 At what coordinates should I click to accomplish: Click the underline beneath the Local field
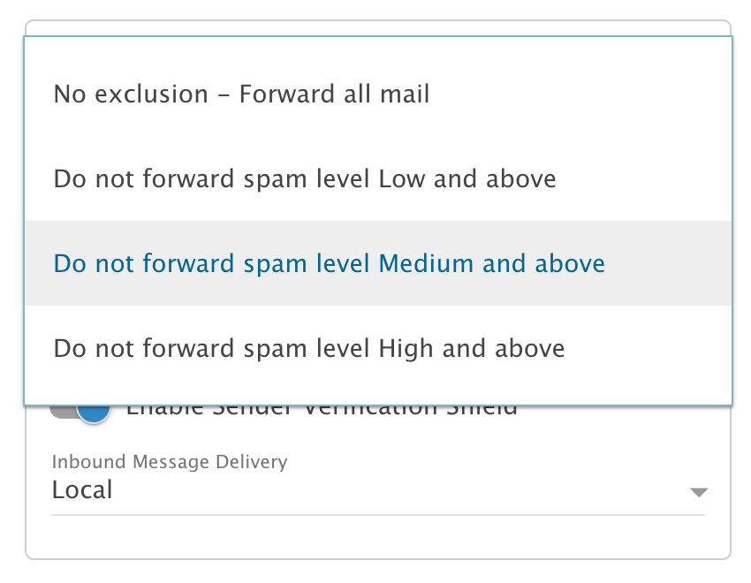point(377,514)
